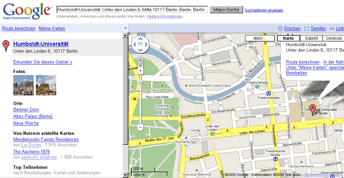Click the chain link icon
Viewport: 344px width, 178px height.
(x=332, y=29)
